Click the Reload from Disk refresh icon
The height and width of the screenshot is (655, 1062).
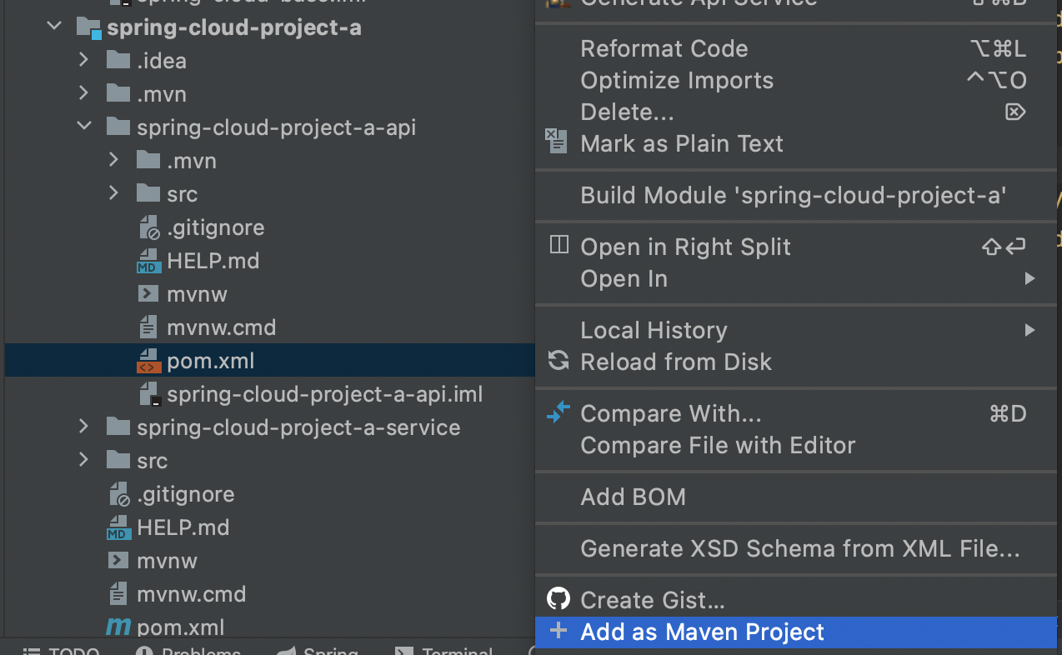pos(558,362)
